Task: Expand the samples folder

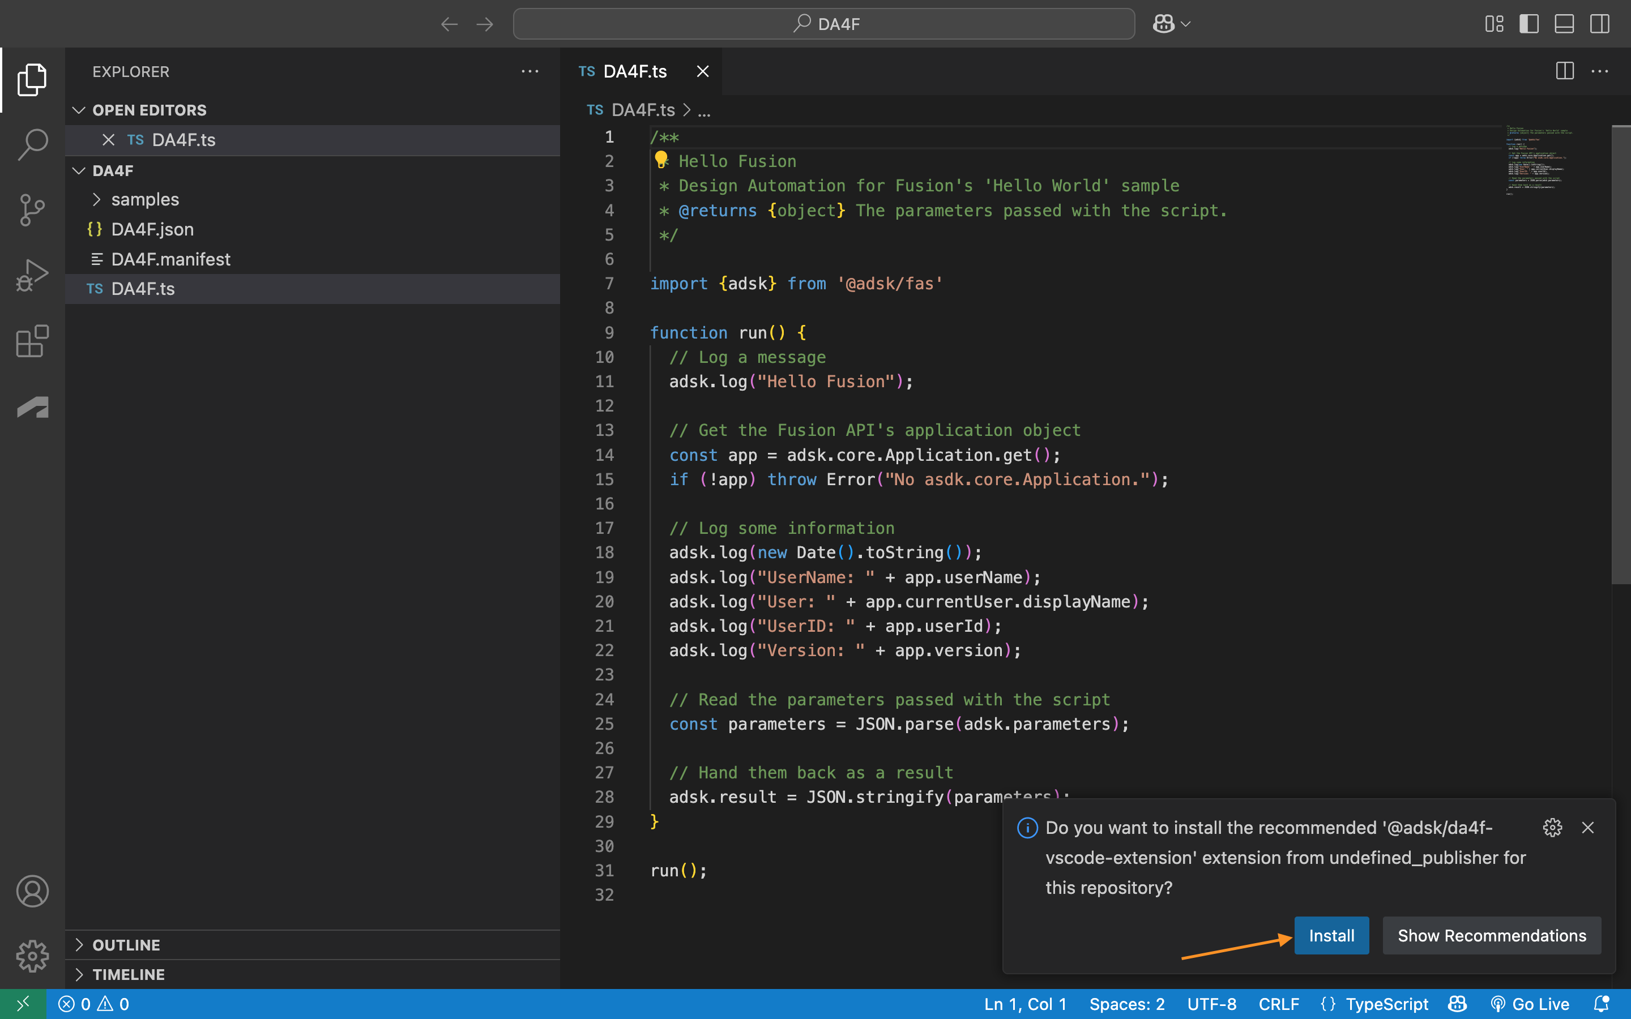Action: [x=97, y=199]
